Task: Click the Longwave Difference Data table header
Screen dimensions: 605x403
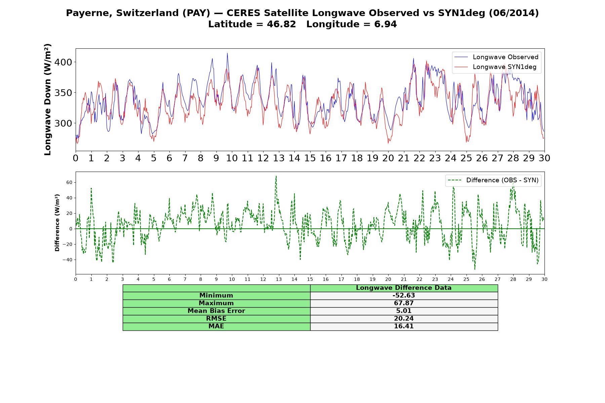Action: coord(404,288)
